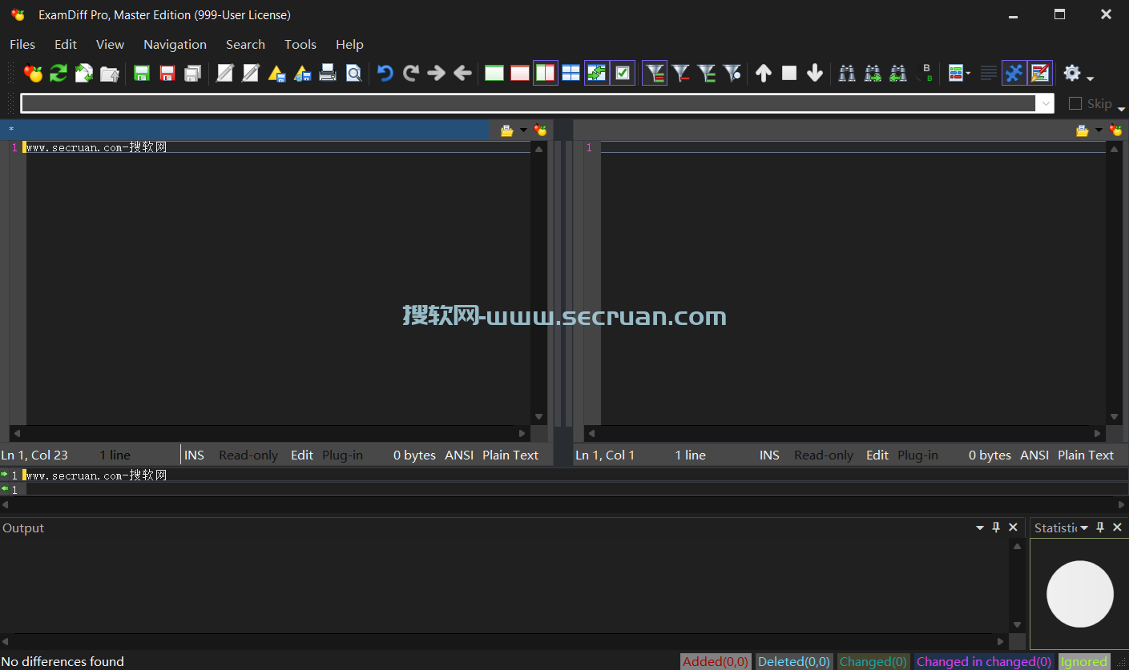Viewport: 1129px width, 670px height.
Task: Toggle the green checkmark toolbar button
Action: point(623,74)
